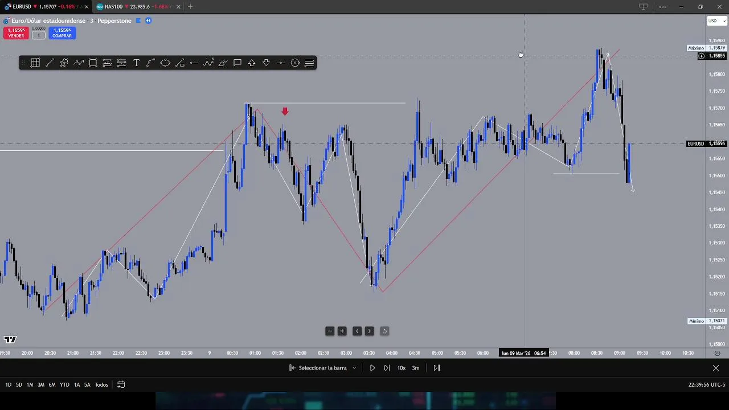
Task: Select the 1M time range
Action: (30, 385)
